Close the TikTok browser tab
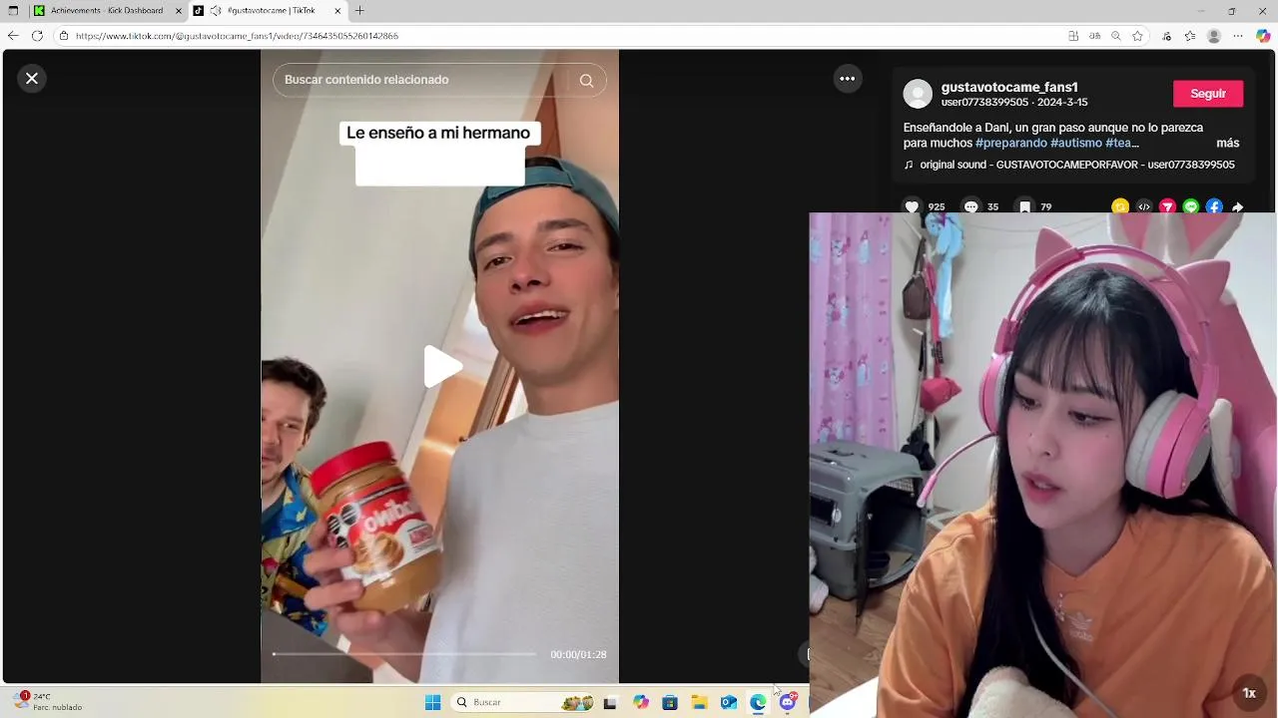This screenshot has width=1278, height=718. click(x=337, y=11)
